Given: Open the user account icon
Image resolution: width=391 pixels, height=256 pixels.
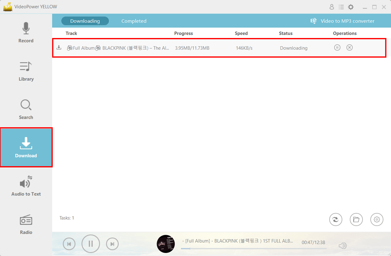Looking at the screenshot, I should tap(332, 7).
